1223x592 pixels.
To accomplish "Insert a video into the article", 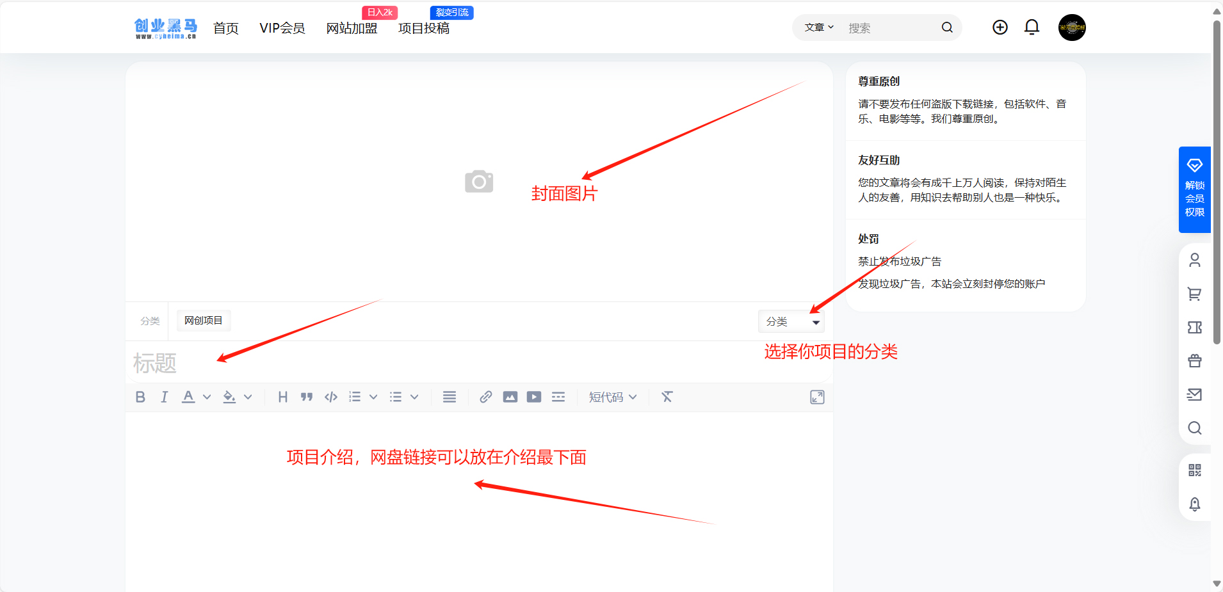I will pyautogui.click(x=533, y=397).
